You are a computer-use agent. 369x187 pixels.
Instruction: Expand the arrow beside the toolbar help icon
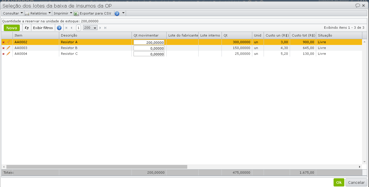[x=123, y=13]
